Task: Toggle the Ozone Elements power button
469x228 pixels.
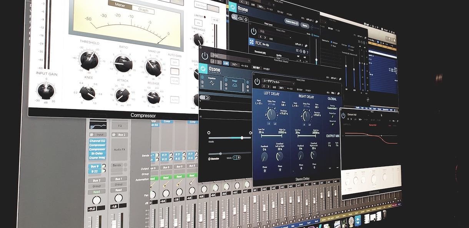Action: click(x=205, y=55)
